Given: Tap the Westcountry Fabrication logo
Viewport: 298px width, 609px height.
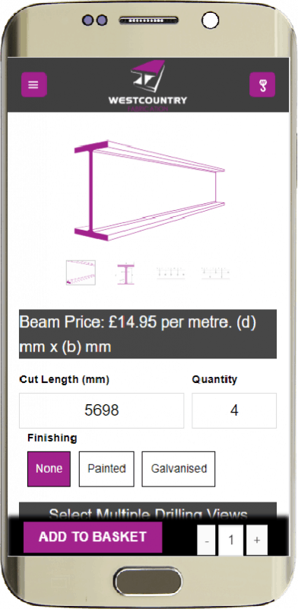Looking at the screenshot, I should click(x=147, y=86).
